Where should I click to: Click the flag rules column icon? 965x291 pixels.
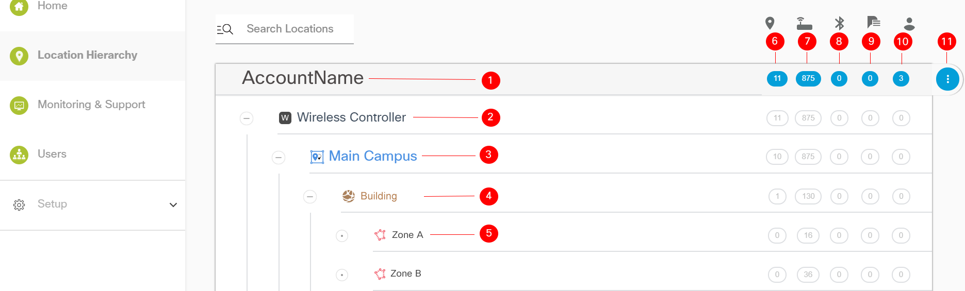pos(874,22)
